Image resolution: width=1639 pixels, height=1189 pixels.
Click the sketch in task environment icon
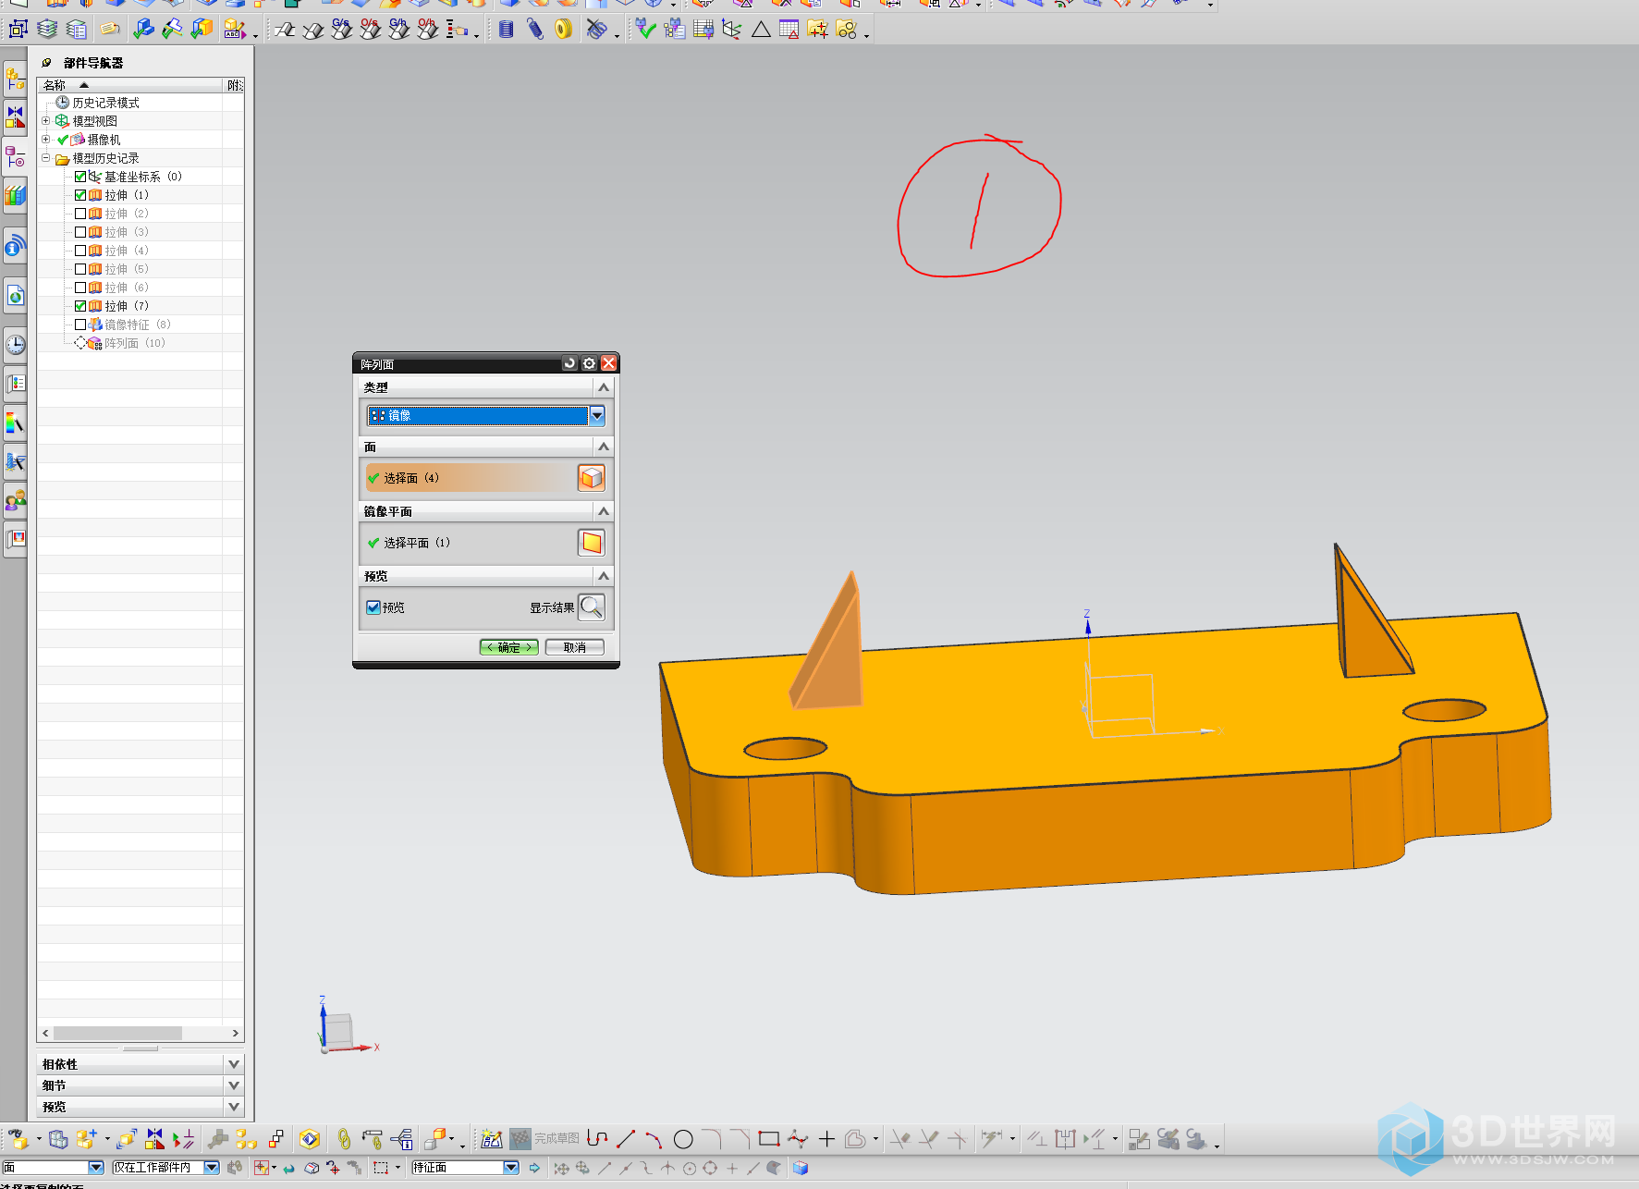pos(492,1139)
